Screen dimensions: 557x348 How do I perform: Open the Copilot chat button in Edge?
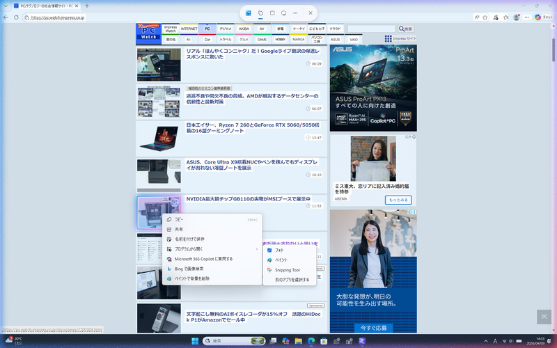(x=544, y=17)
